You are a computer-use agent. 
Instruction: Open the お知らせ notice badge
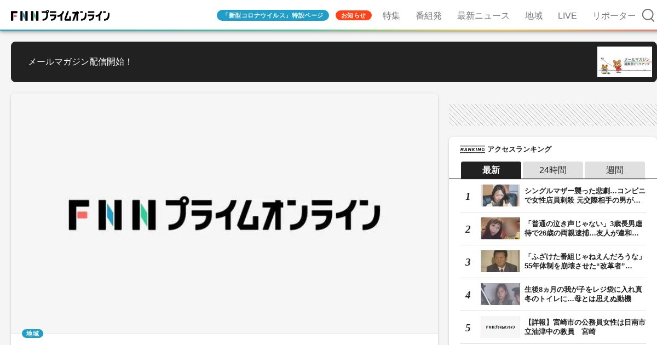[354, 15]
